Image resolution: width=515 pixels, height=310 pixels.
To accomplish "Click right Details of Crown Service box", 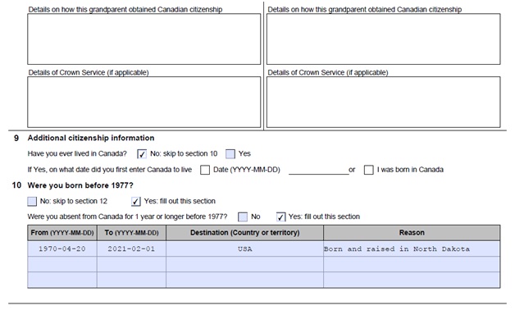I will pos(383,103).
